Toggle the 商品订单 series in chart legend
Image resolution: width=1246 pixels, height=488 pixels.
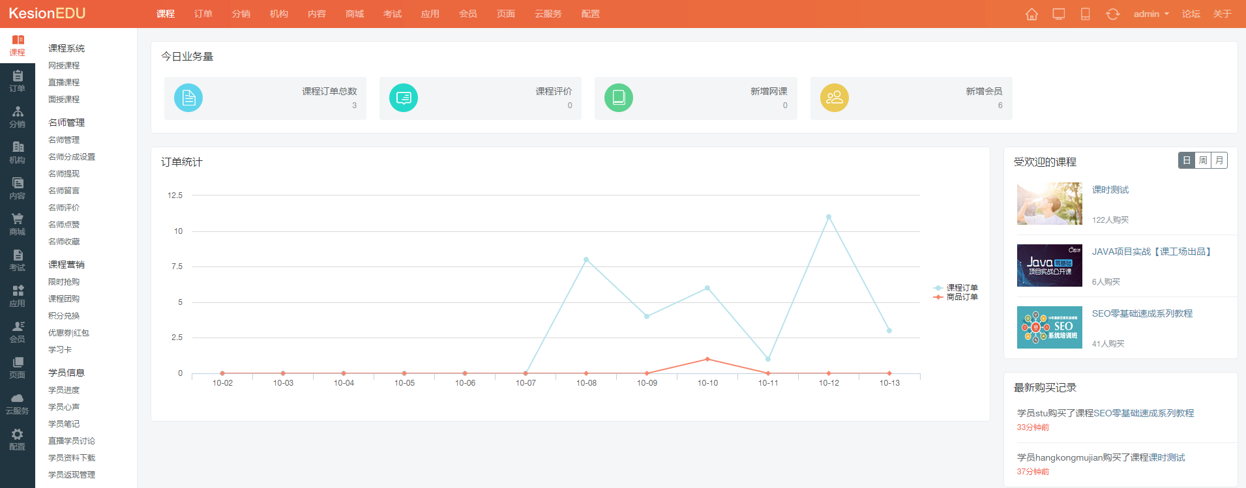[x=956, y=297]
